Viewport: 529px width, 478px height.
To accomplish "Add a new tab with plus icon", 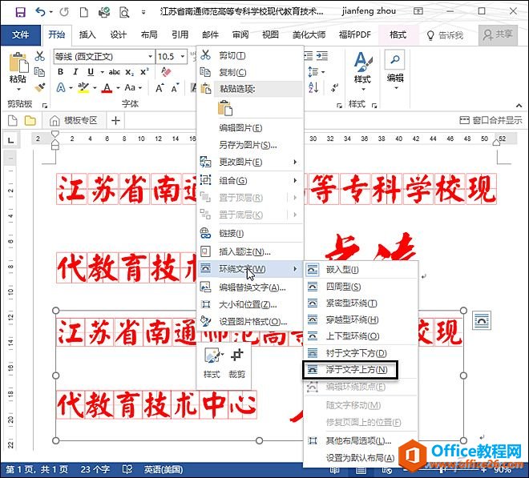I will (115, 120).
